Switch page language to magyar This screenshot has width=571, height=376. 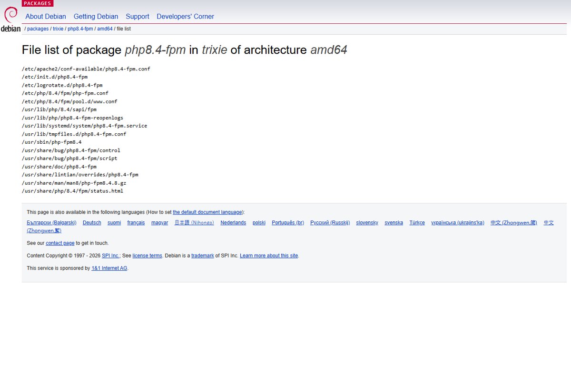pos(159,223)
